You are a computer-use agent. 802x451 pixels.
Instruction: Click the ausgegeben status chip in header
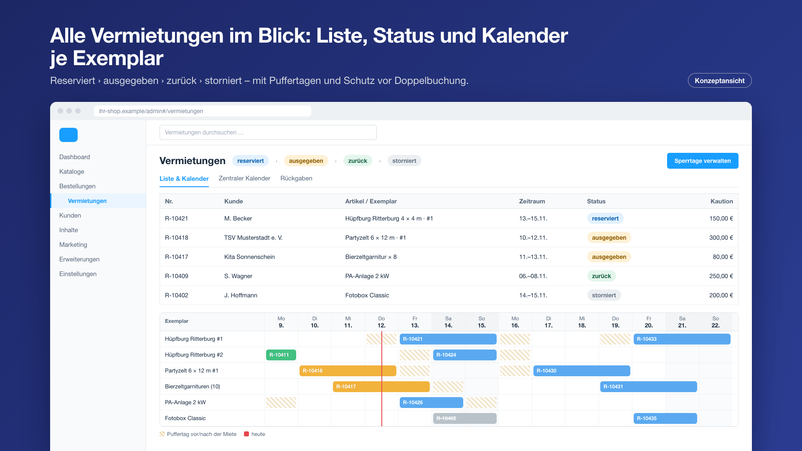click(x=306, y=161)
